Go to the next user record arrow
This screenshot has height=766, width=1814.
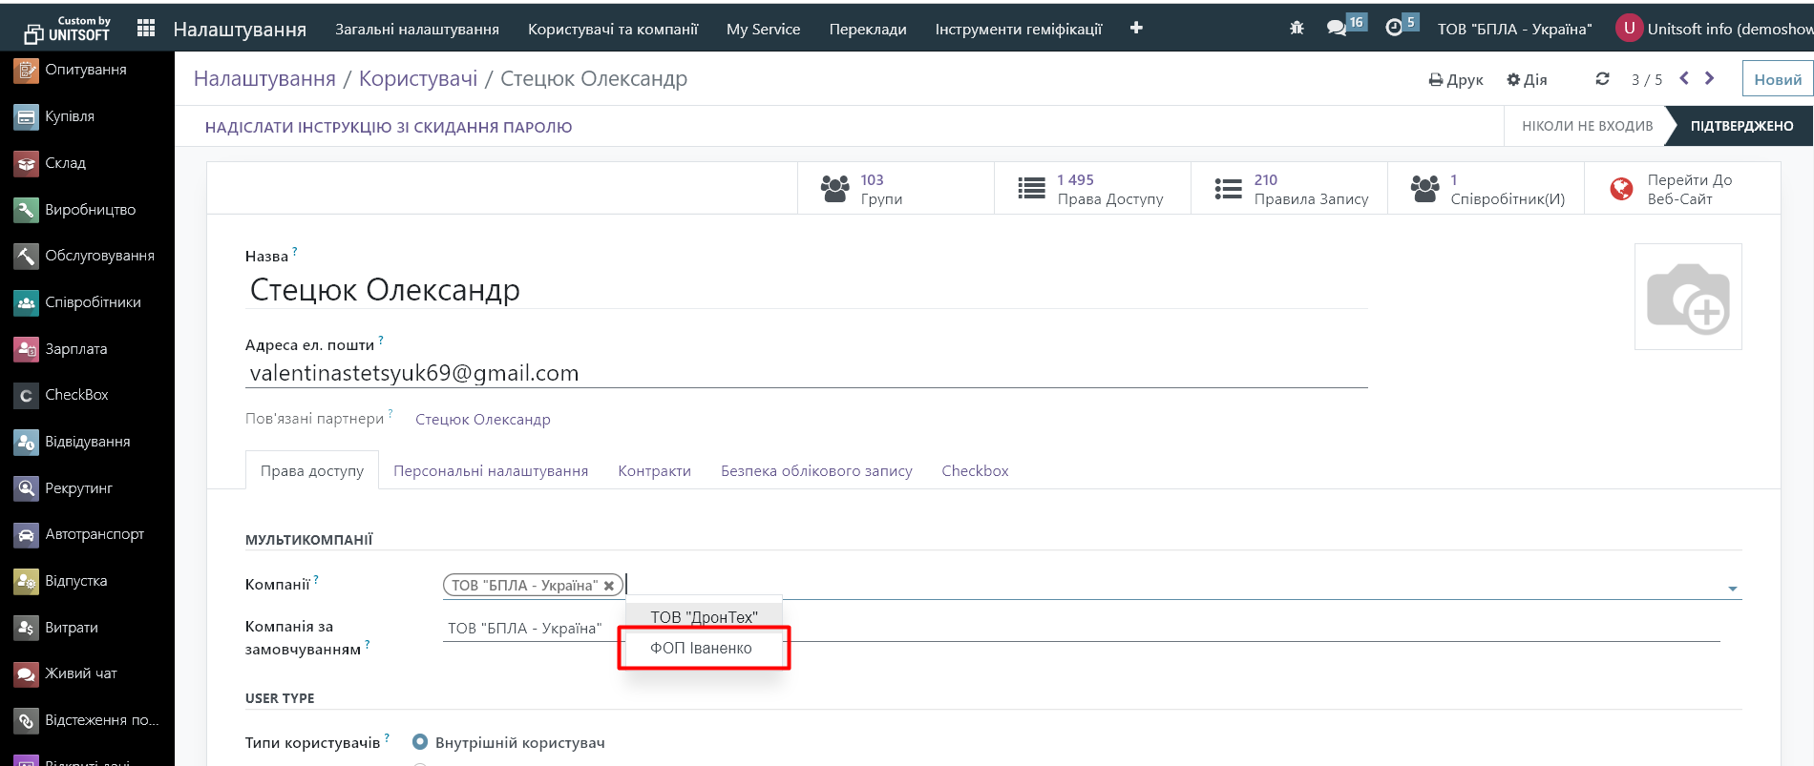coord(1710,78)
